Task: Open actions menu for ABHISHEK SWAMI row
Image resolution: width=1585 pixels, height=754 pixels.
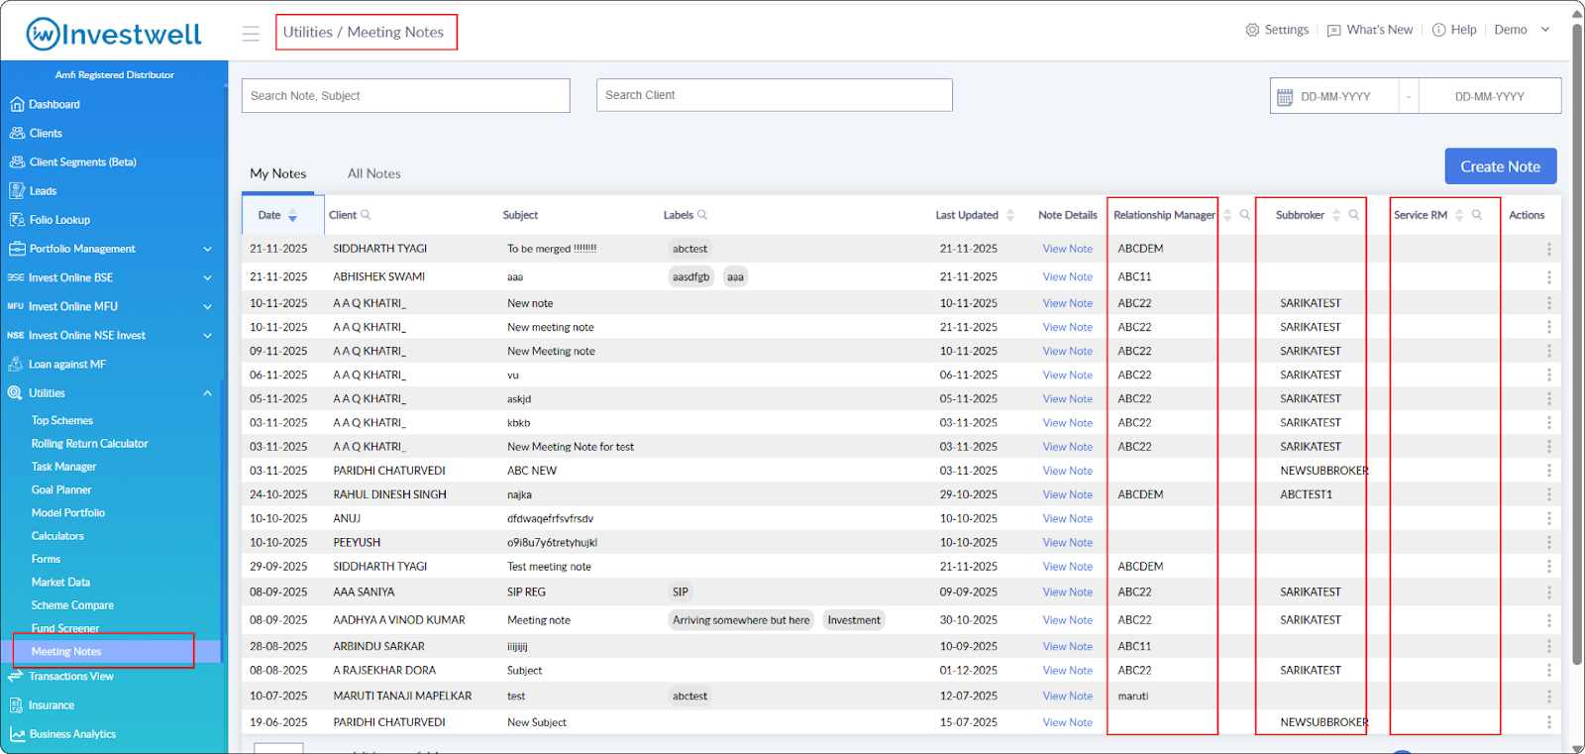Action: click(x=1549, y=277)
